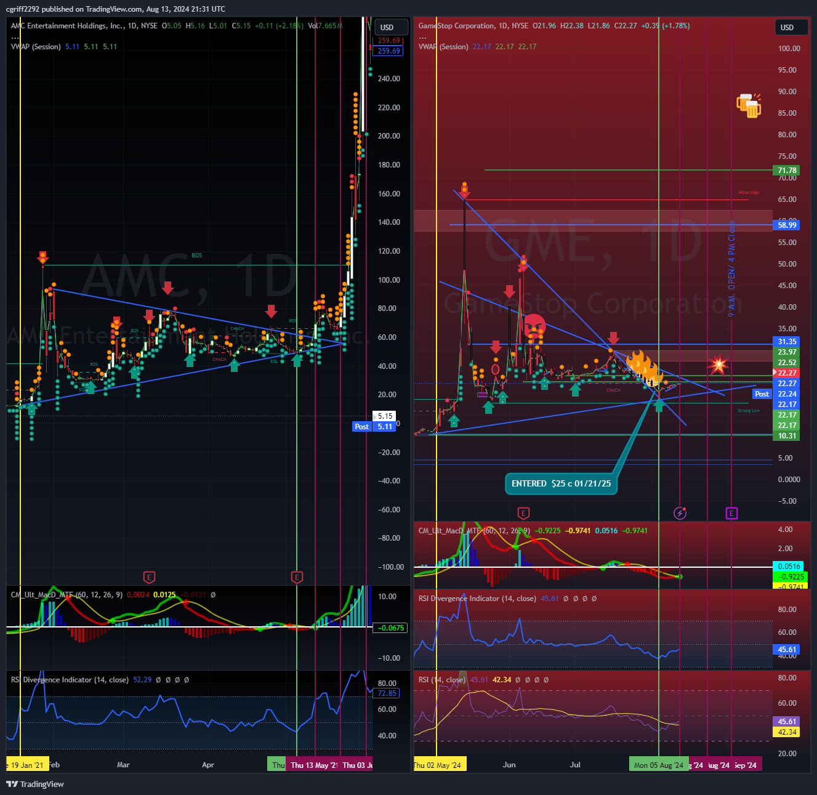
Task: Click the angry face emoji on GME chart
Action: coord(534,325)
